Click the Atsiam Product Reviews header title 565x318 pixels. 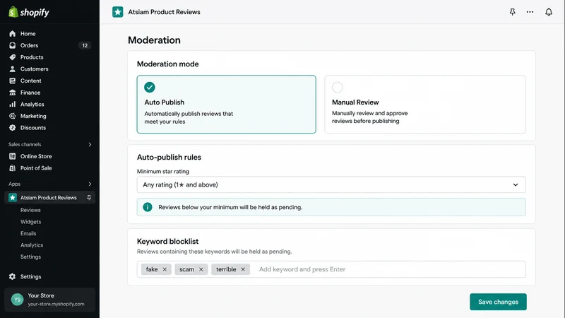164,12
